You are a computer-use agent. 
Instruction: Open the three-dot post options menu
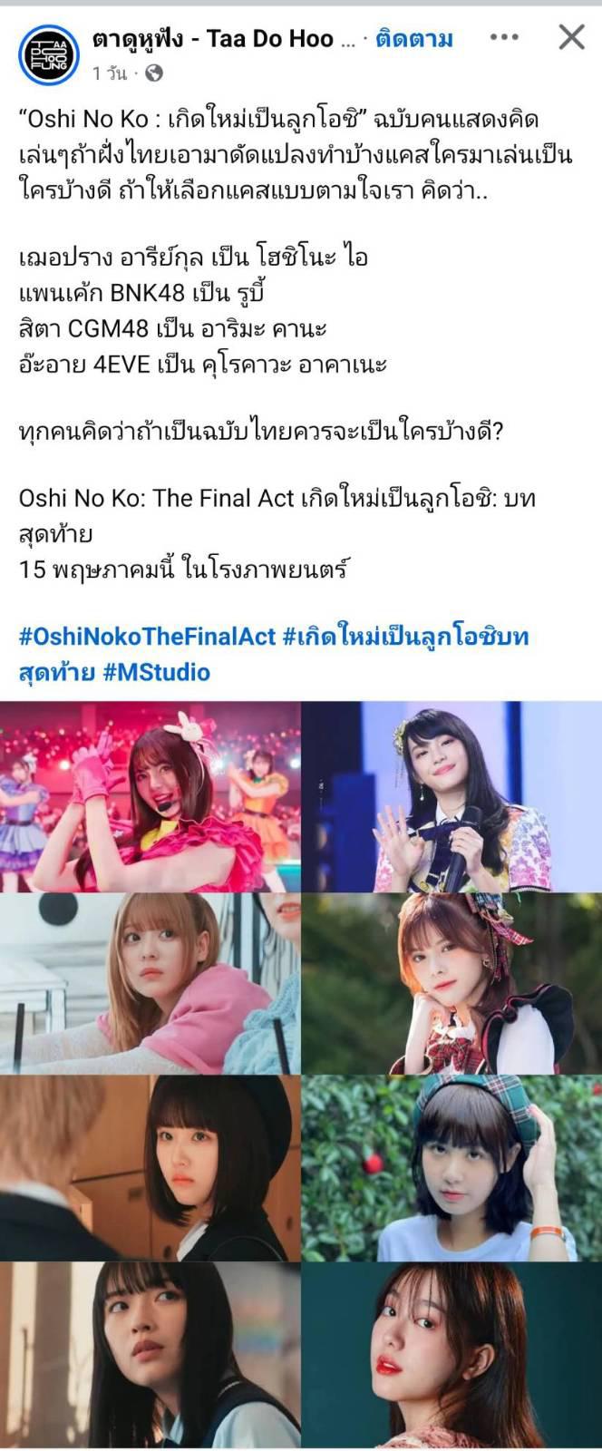point(504,38)
